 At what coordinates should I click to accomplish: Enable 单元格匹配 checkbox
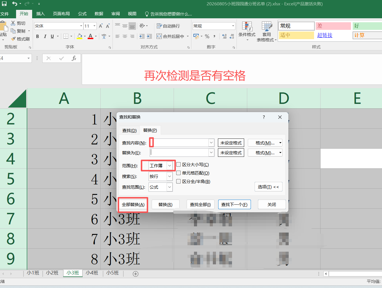(x=178, y=173)
